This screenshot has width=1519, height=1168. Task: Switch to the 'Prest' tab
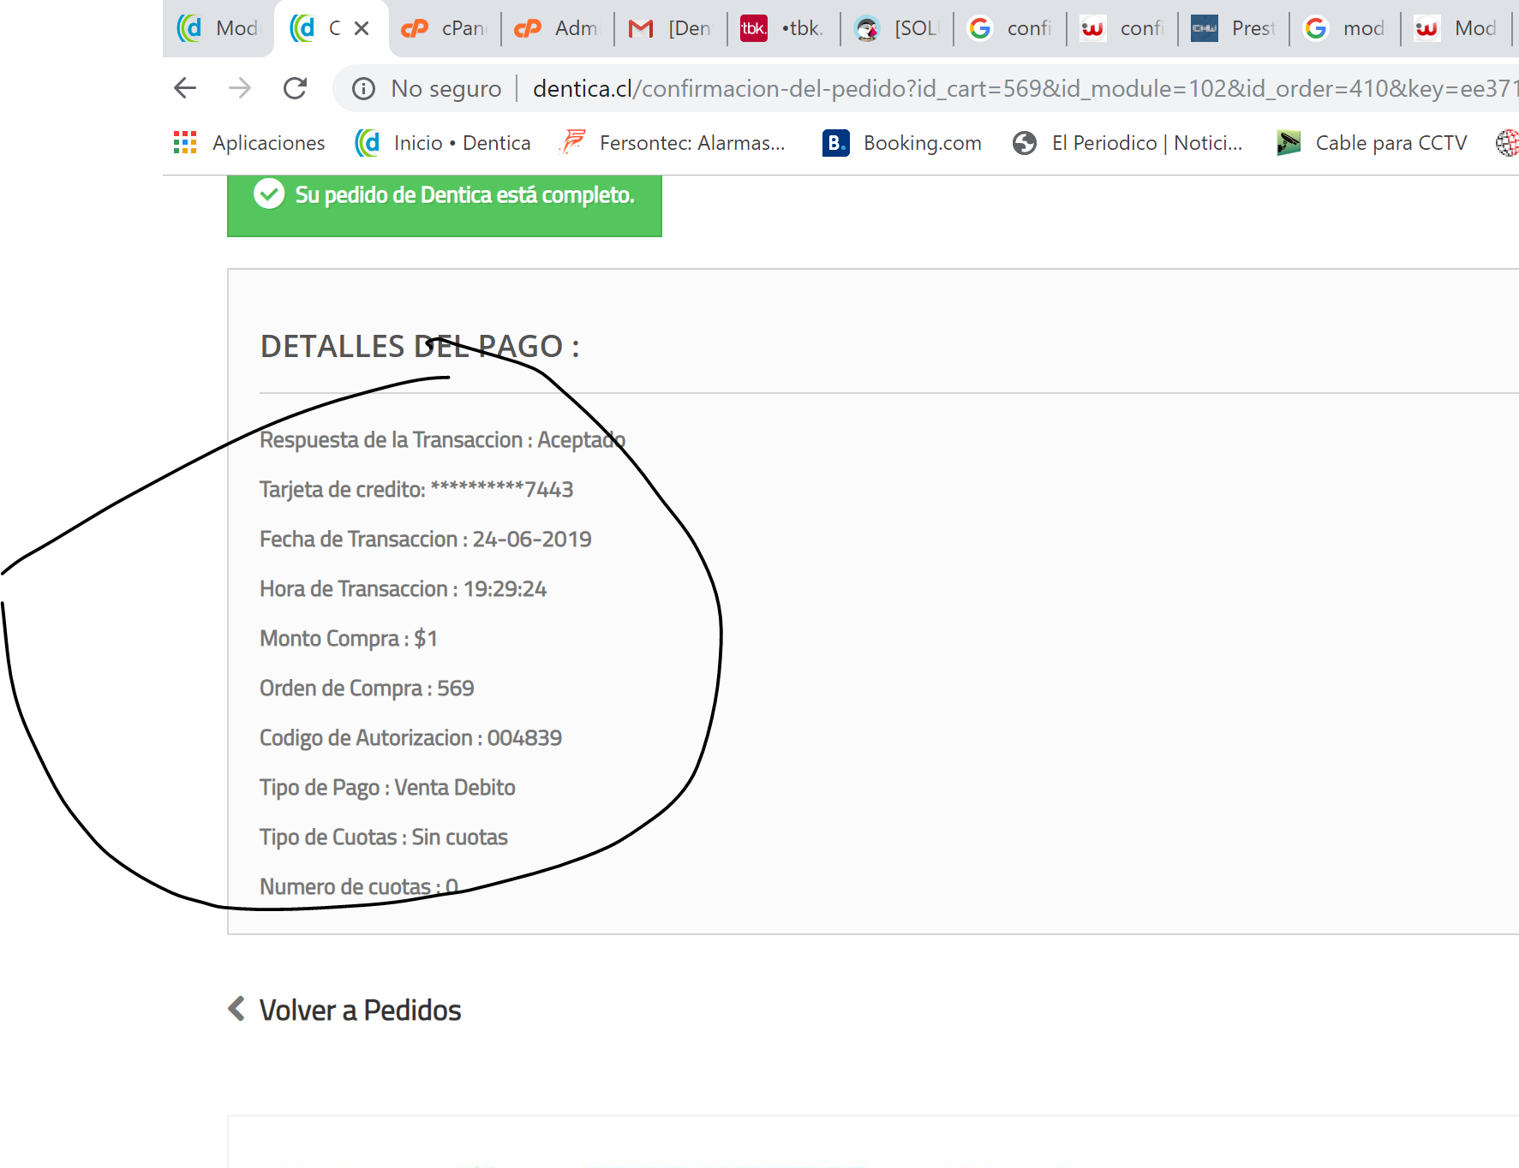(1234, 28)
